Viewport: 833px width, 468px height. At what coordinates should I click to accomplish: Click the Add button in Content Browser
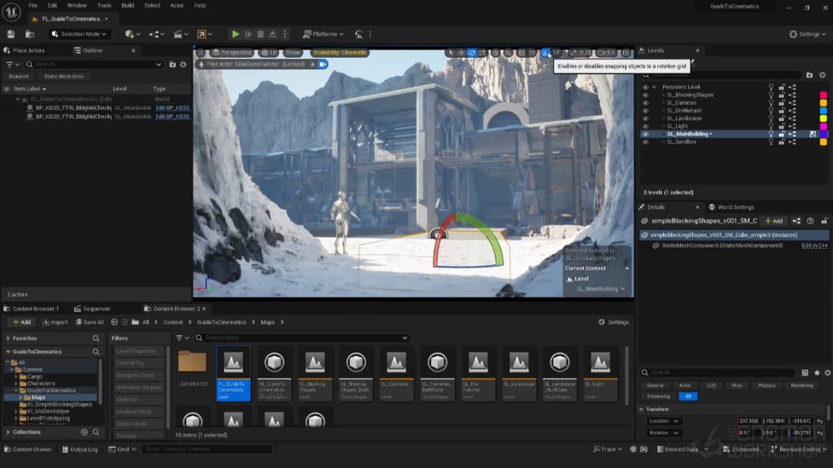click(x=22, y=323)
